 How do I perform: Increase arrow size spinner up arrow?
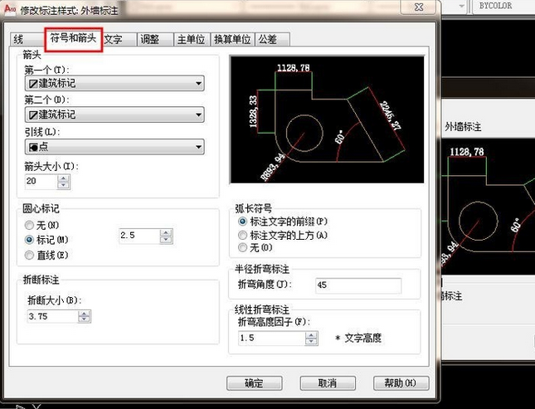64,177
